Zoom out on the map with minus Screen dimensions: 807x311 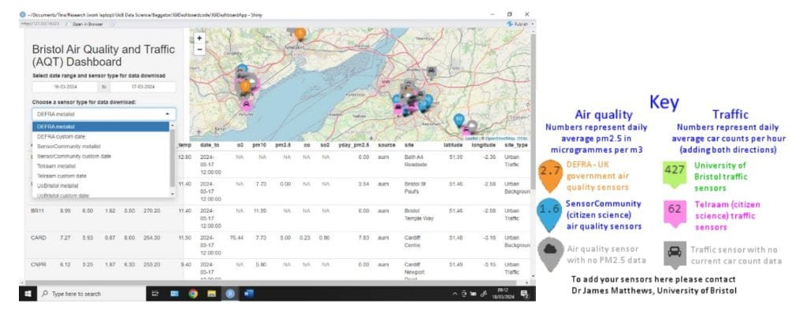[x=200, y=50]
